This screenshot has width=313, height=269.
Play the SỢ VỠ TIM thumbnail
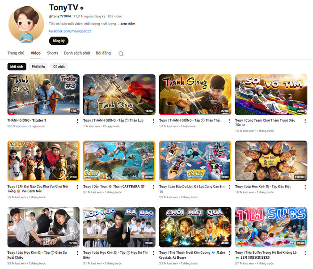click(271, 95)
